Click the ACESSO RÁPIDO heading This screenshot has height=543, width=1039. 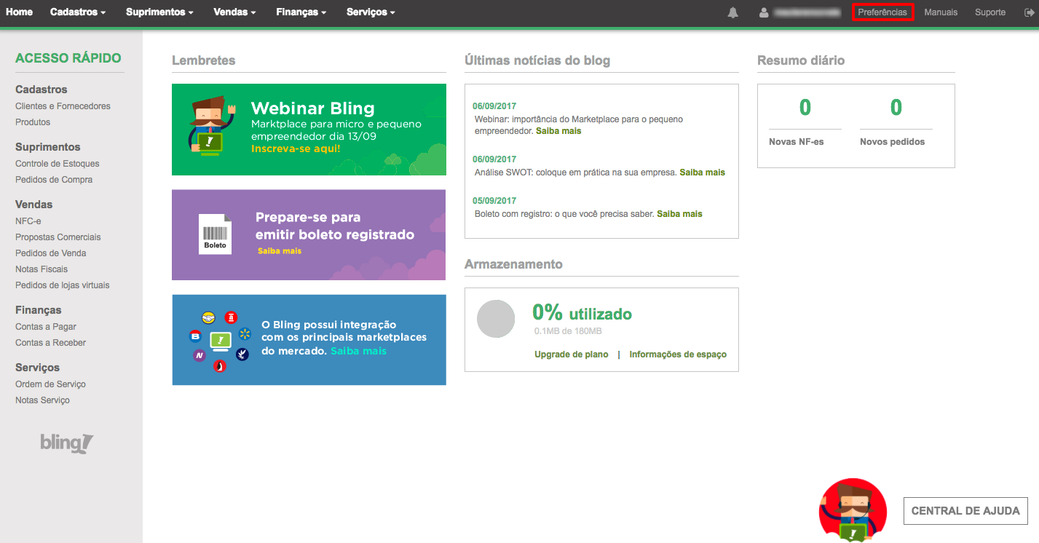[68, 58]
